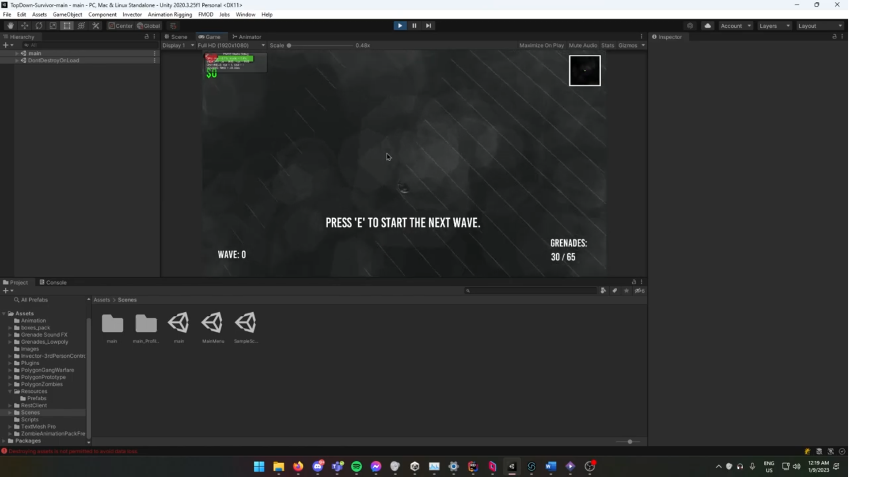Toggle pivot Center mode
Image resolution: width=881 pixels, height=477 pixels.
121,26
